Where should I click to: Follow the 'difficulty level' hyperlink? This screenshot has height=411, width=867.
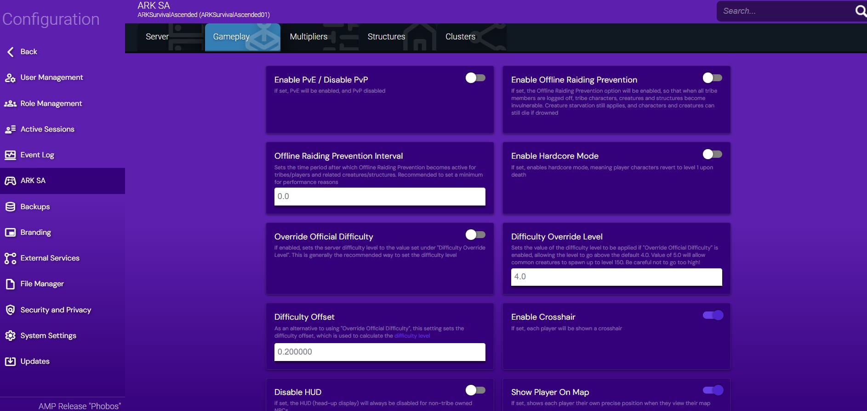coord(412,336)
